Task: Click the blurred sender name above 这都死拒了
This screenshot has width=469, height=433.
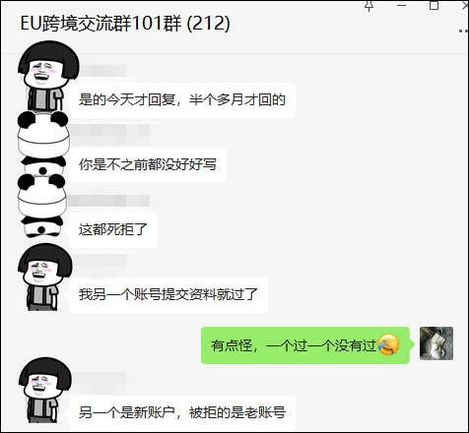Action: (110, 201)
